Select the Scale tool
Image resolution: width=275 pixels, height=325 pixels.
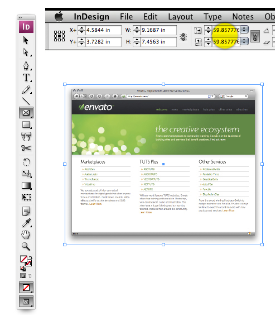point(26,173)
